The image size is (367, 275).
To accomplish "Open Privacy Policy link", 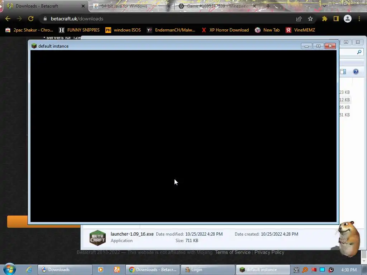I will (x=269, y=252).
